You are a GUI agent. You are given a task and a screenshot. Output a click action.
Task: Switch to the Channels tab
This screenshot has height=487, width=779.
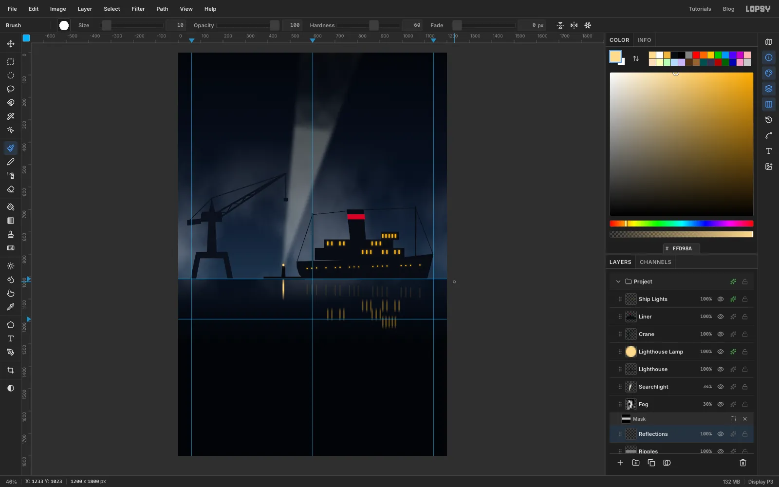pyautogui.click(x=655, y=262)
